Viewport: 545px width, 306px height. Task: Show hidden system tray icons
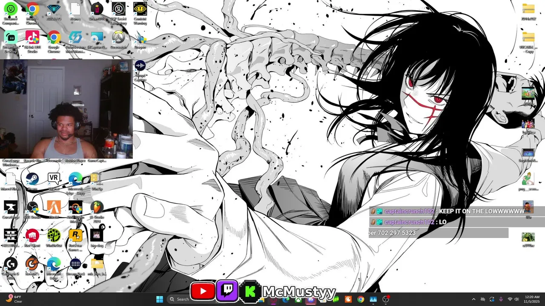point(473,299)
